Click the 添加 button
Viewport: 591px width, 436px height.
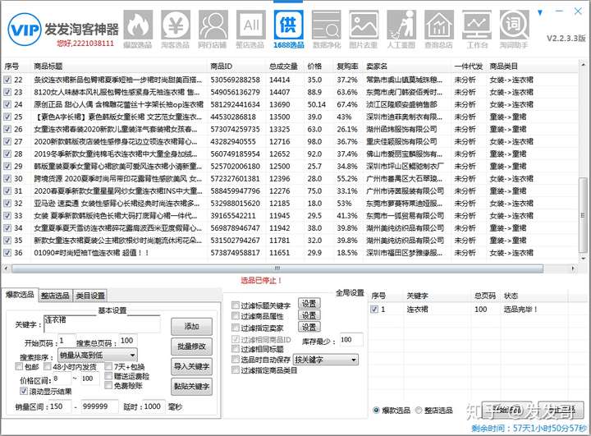pyautogui.click(x=191, y=326)
